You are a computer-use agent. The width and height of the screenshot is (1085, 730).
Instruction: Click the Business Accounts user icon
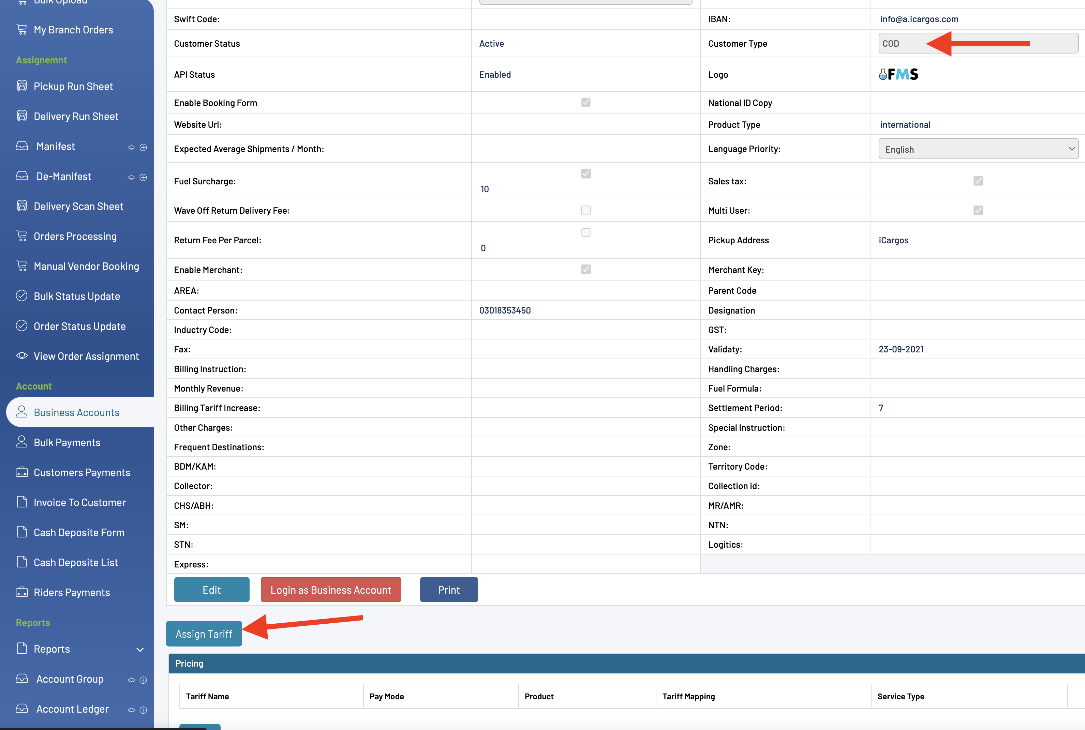coord(21,412)
